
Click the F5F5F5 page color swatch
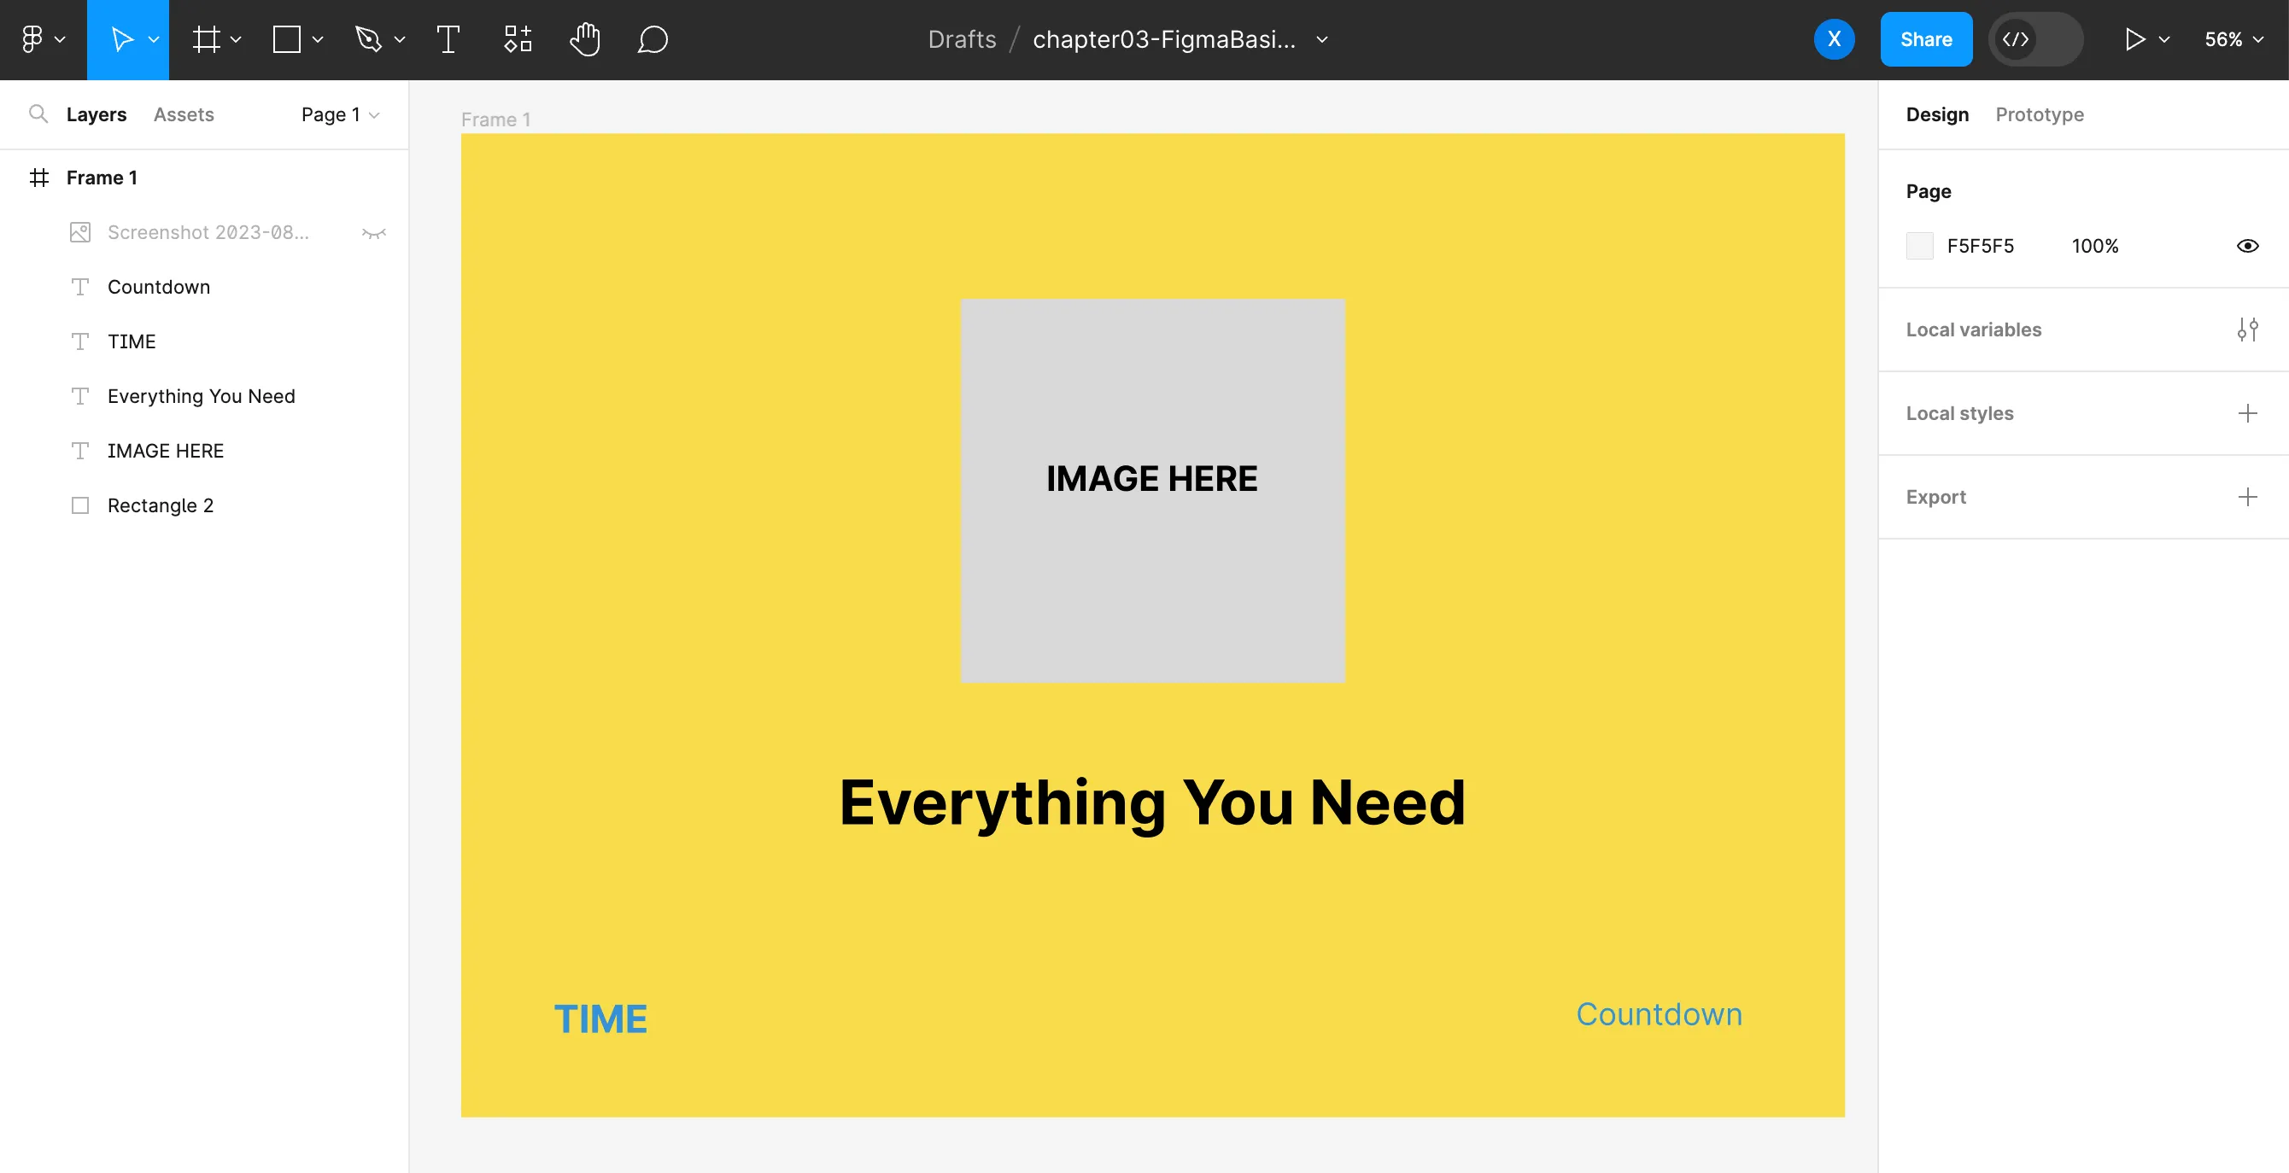click(1919, 246)
